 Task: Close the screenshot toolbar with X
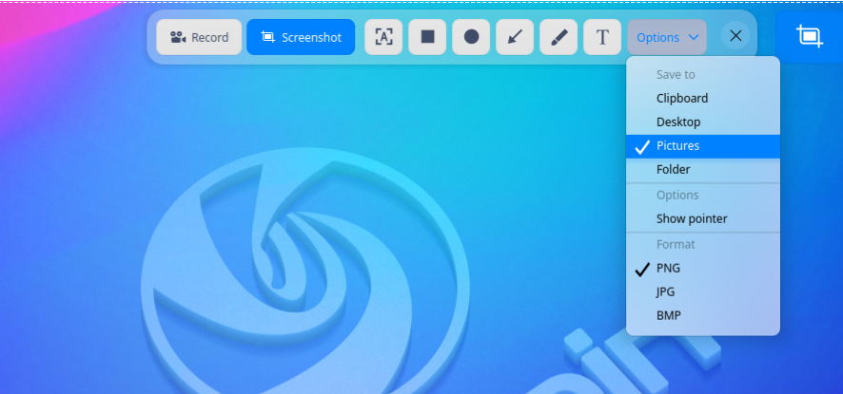click(735, 36)
